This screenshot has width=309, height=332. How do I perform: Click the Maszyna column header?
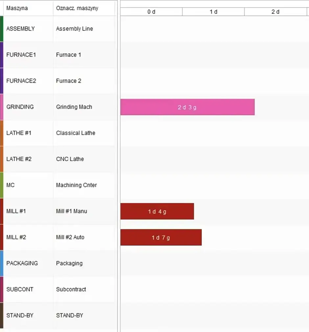pos(17,8)
